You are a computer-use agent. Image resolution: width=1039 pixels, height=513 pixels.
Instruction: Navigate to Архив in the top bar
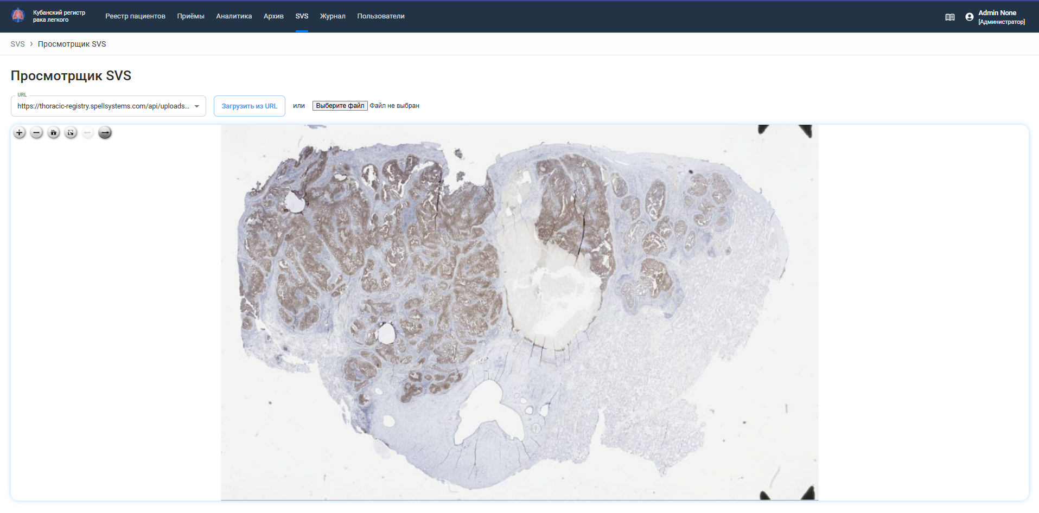coord(273,16)
